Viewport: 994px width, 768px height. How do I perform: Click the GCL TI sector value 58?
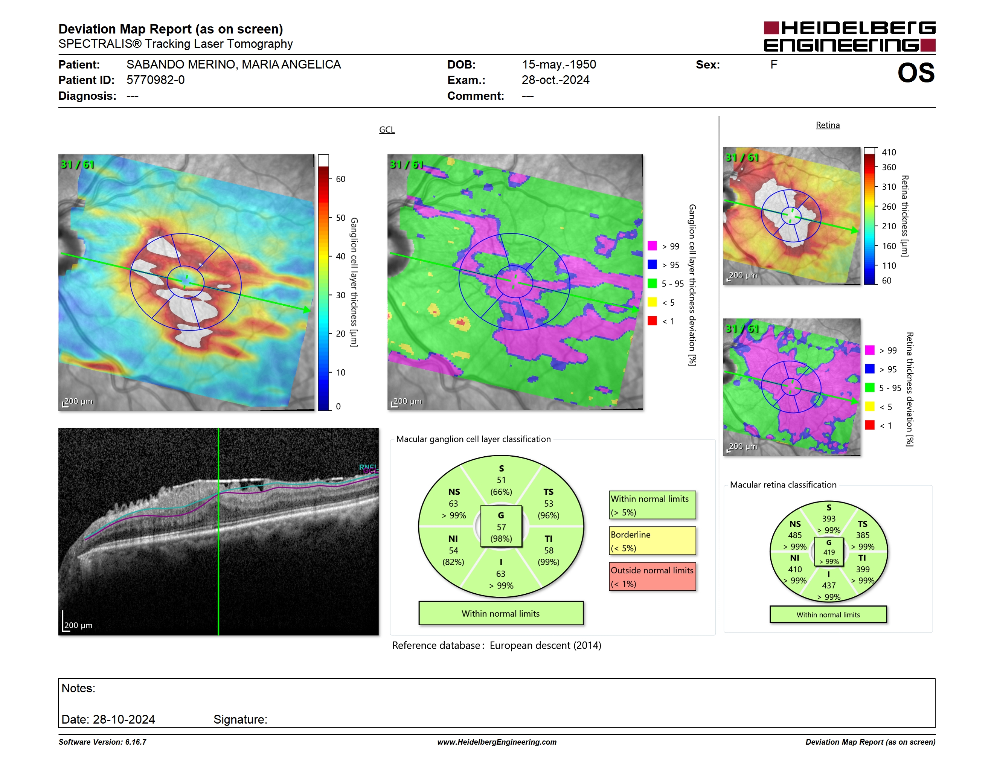click(x=549, y=550)
